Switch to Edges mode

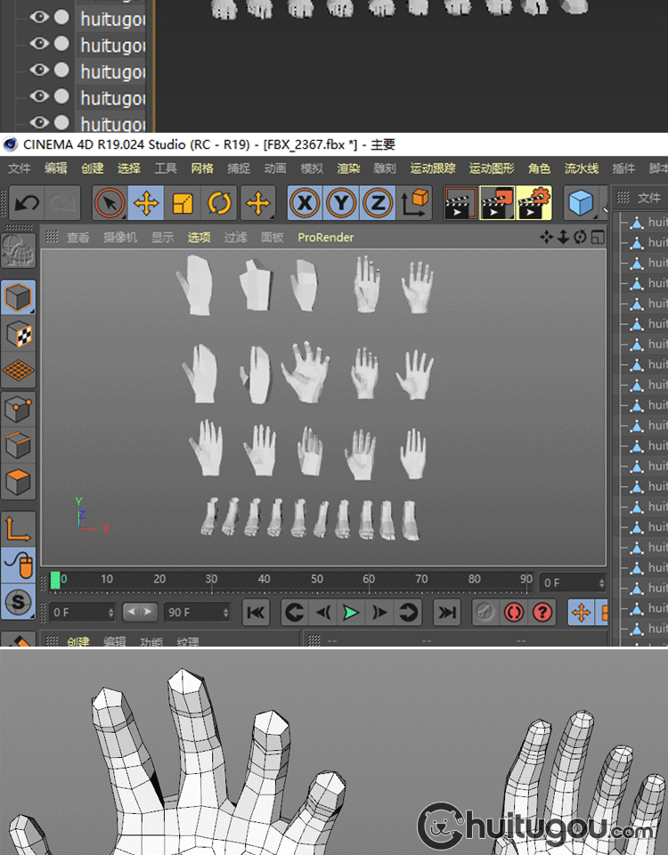(19, 447)
